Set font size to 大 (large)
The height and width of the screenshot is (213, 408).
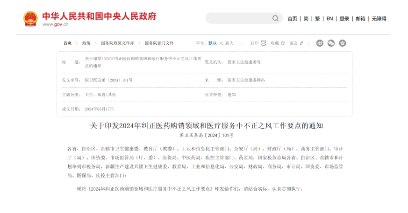(222, 43)
